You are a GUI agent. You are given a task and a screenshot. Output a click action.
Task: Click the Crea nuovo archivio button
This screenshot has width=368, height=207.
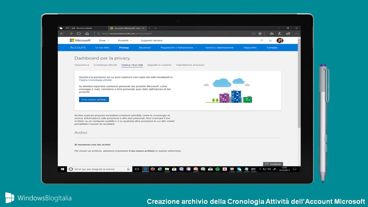click(x=94, y=99)
